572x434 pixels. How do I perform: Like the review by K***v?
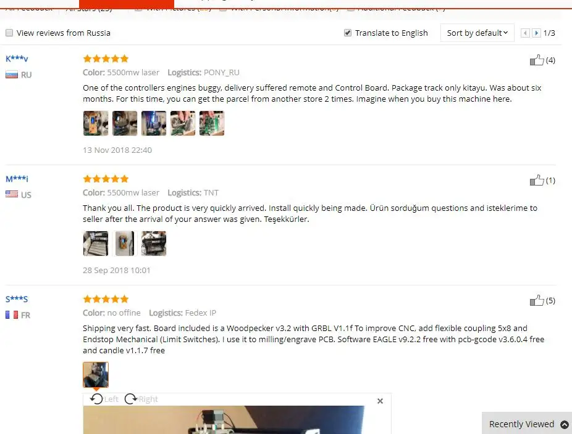point(537,60)
